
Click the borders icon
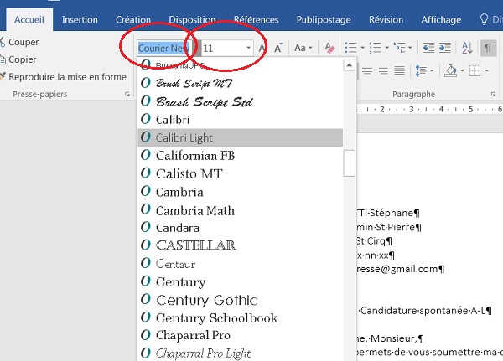coord(474,70)
